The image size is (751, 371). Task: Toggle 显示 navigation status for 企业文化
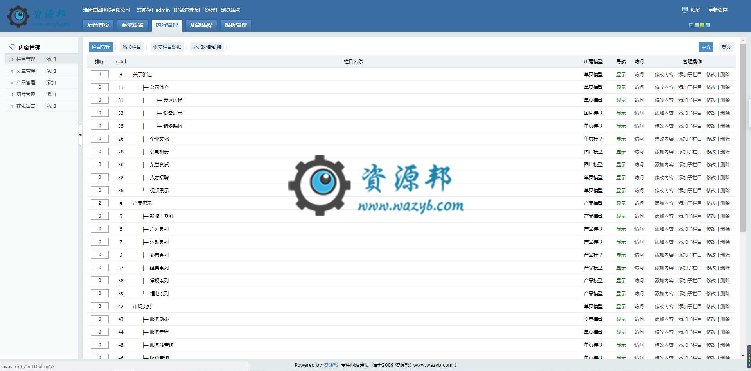coord(621,139)
